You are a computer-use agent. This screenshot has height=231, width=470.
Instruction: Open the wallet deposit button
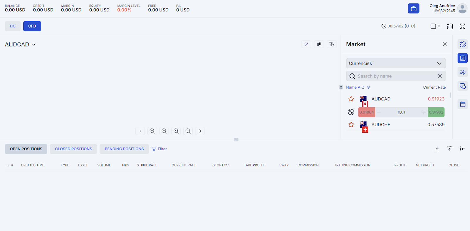click(414, 9)
